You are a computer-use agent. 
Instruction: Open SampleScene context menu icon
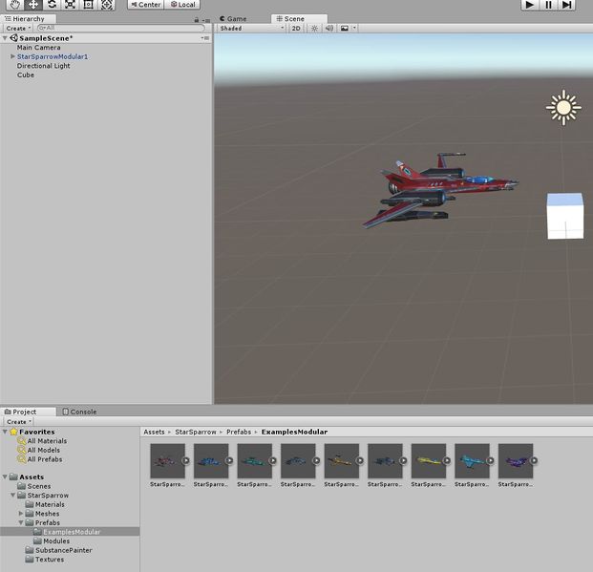point(205,38)
